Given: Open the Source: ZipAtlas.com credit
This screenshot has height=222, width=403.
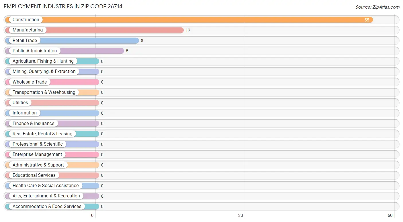Looking at the screenshot, I should (x=377, y=7).
